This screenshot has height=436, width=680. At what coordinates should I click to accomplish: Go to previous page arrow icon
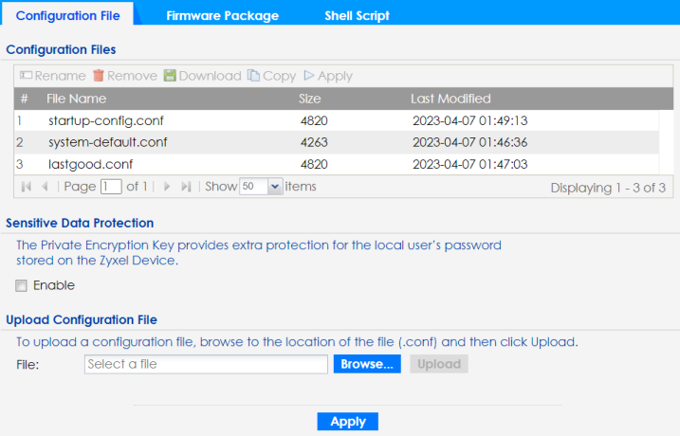coord(43,188)
